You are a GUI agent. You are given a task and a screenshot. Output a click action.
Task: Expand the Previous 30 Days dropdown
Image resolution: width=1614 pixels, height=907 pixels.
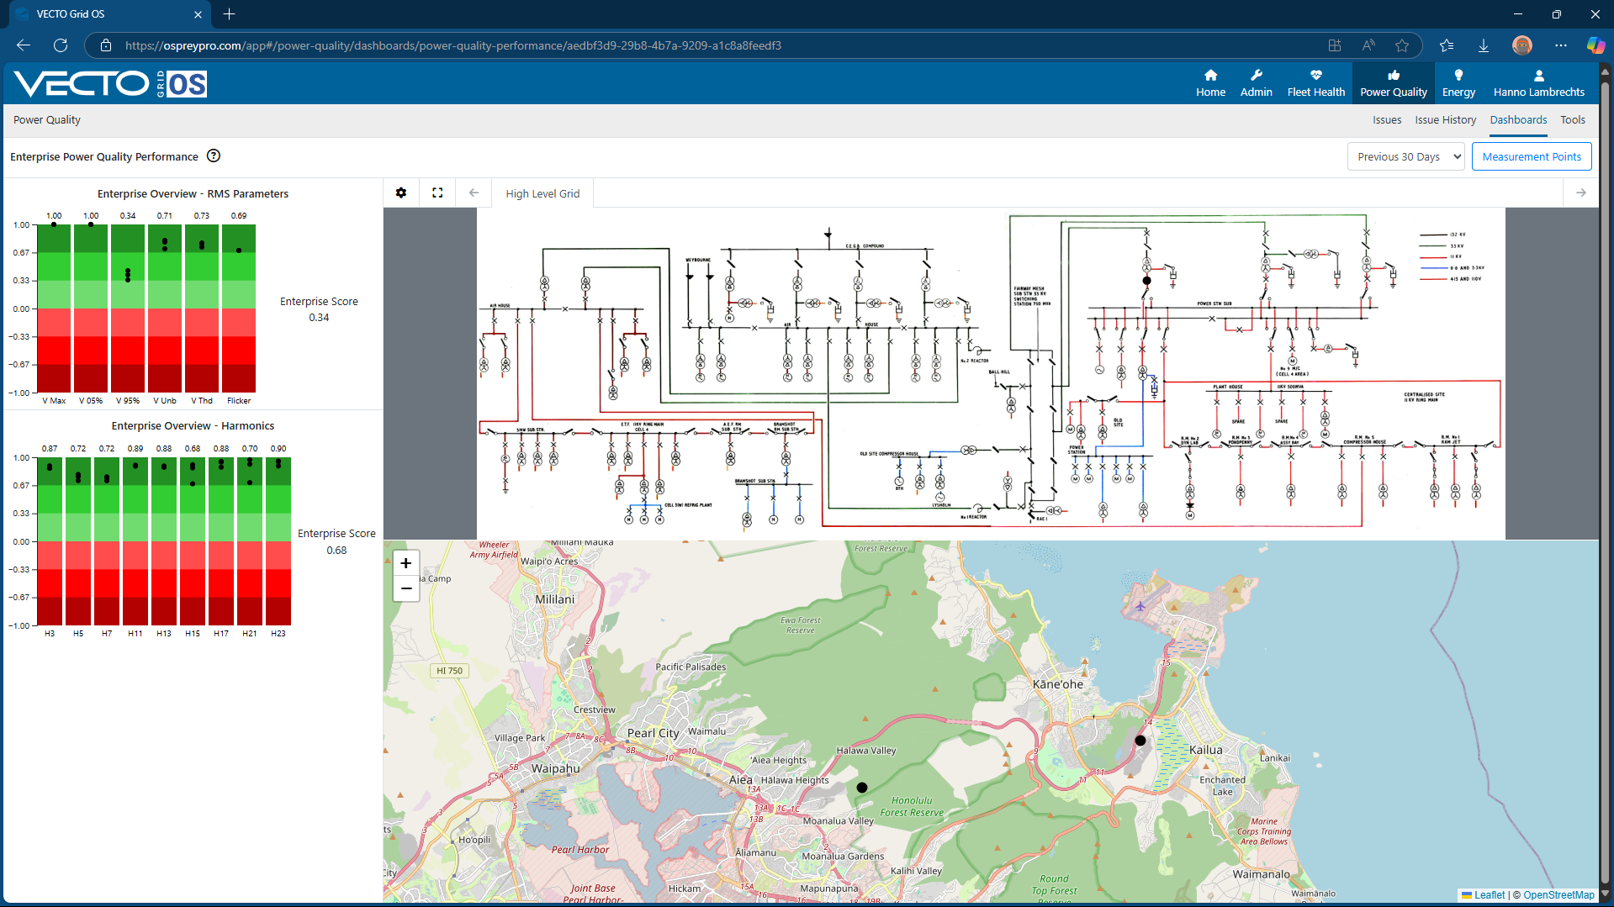coord(1405,156)
